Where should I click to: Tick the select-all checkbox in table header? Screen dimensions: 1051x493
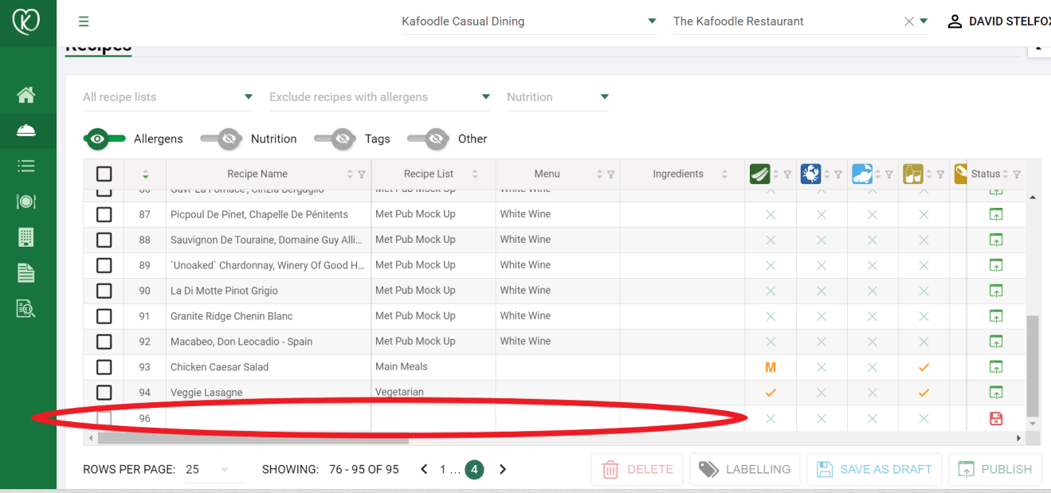pyautogui.click(x=104, y=174)
